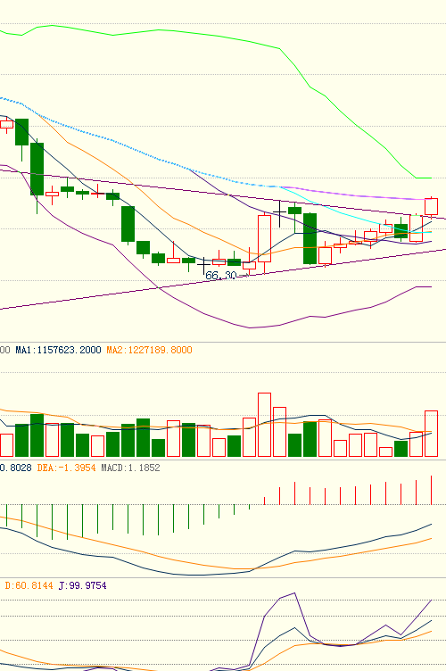Click the black doji cross near upper trendline
This screenshot has width=446, height=671.
(280, 212)
